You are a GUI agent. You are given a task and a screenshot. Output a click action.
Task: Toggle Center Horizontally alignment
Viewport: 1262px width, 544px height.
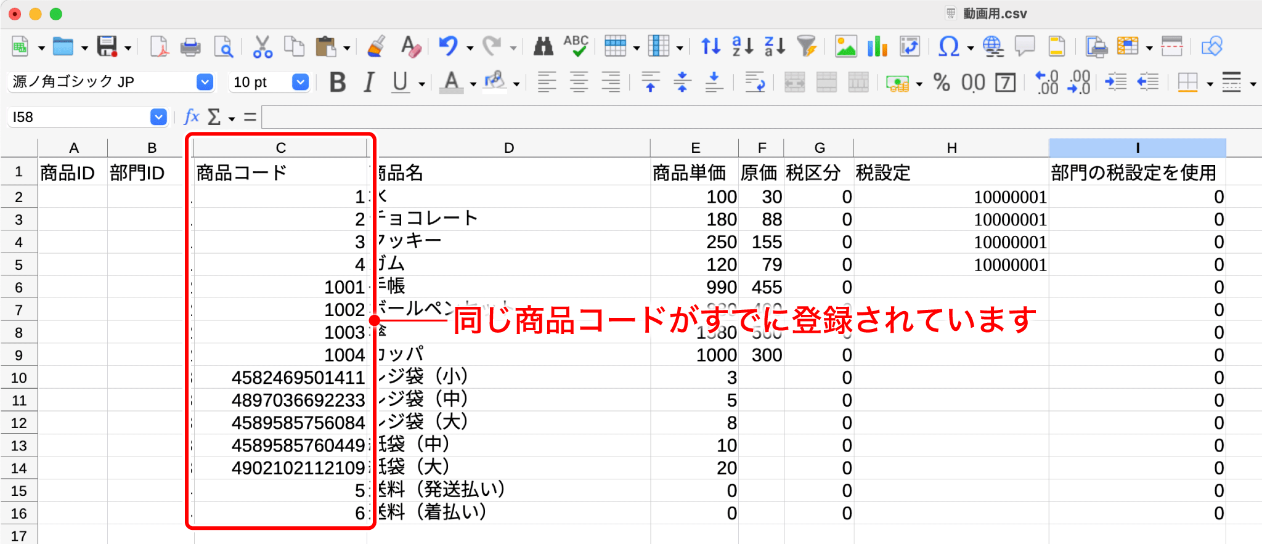[579, 82]
